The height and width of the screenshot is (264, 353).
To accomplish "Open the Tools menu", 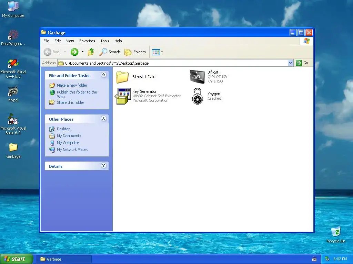I will click(105, 41).
